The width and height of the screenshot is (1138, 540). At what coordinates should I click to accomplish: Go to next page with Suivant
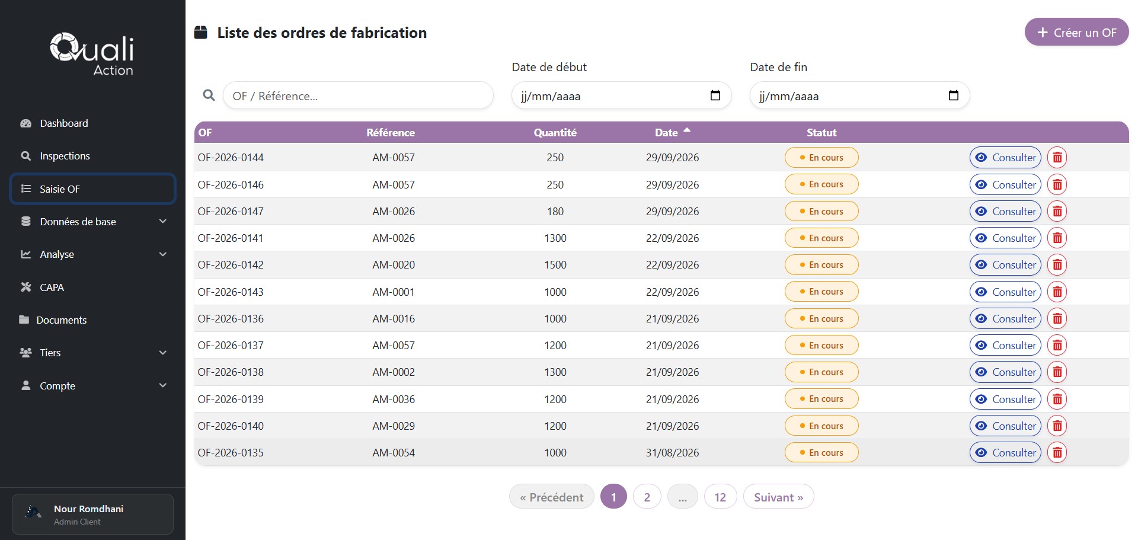(778, 497)
